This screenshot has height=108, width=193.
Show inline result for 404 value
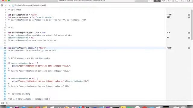coord(189,33)
